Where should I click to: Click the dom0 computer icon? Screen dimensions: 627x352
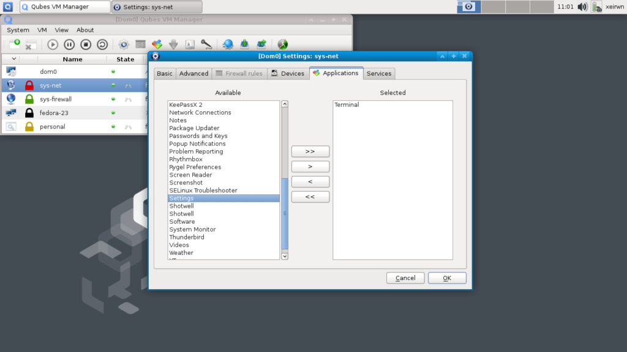[11, 71]
